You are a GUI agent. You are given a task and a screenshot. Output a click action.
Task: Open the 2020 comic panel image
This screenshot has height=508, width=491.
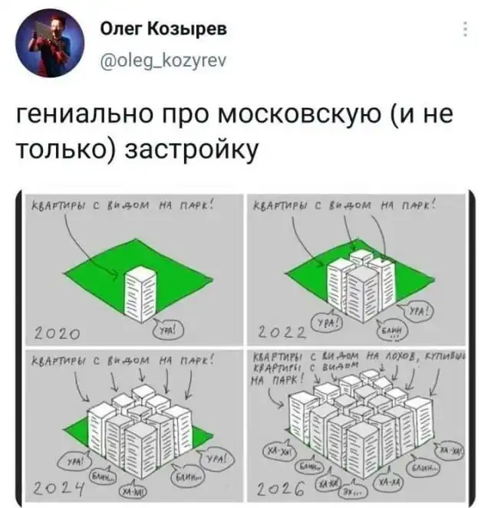coord(134,270)
